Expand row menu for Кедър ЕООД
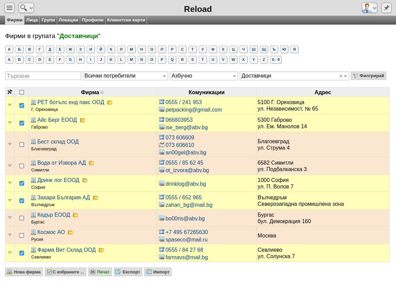The image size is (396, 283). pos(10,217)
